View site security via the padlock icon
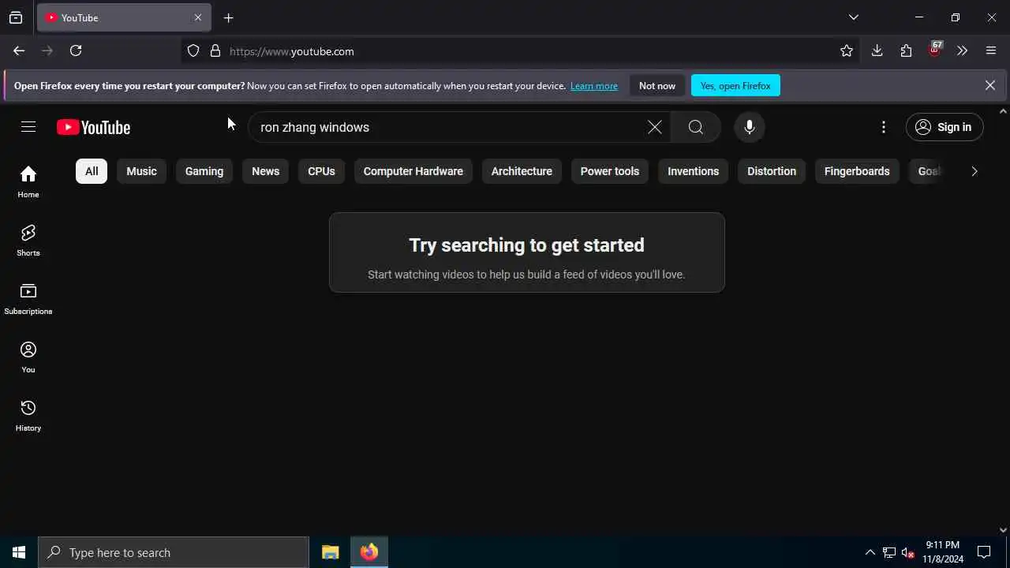 tap(215, 51)
